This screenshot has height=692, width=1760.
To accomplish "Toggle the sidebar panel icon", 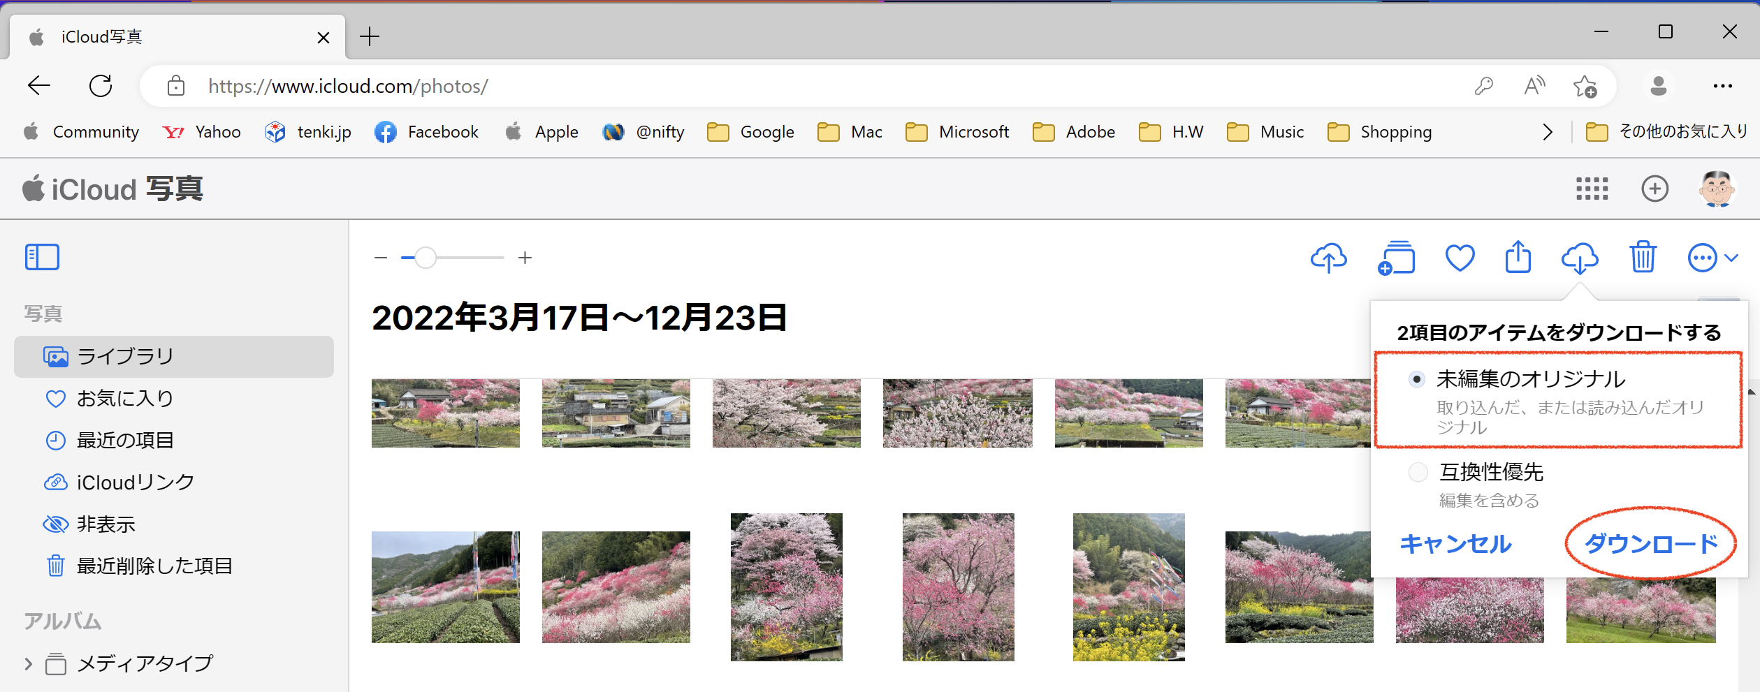I will (x=42, y=257).
